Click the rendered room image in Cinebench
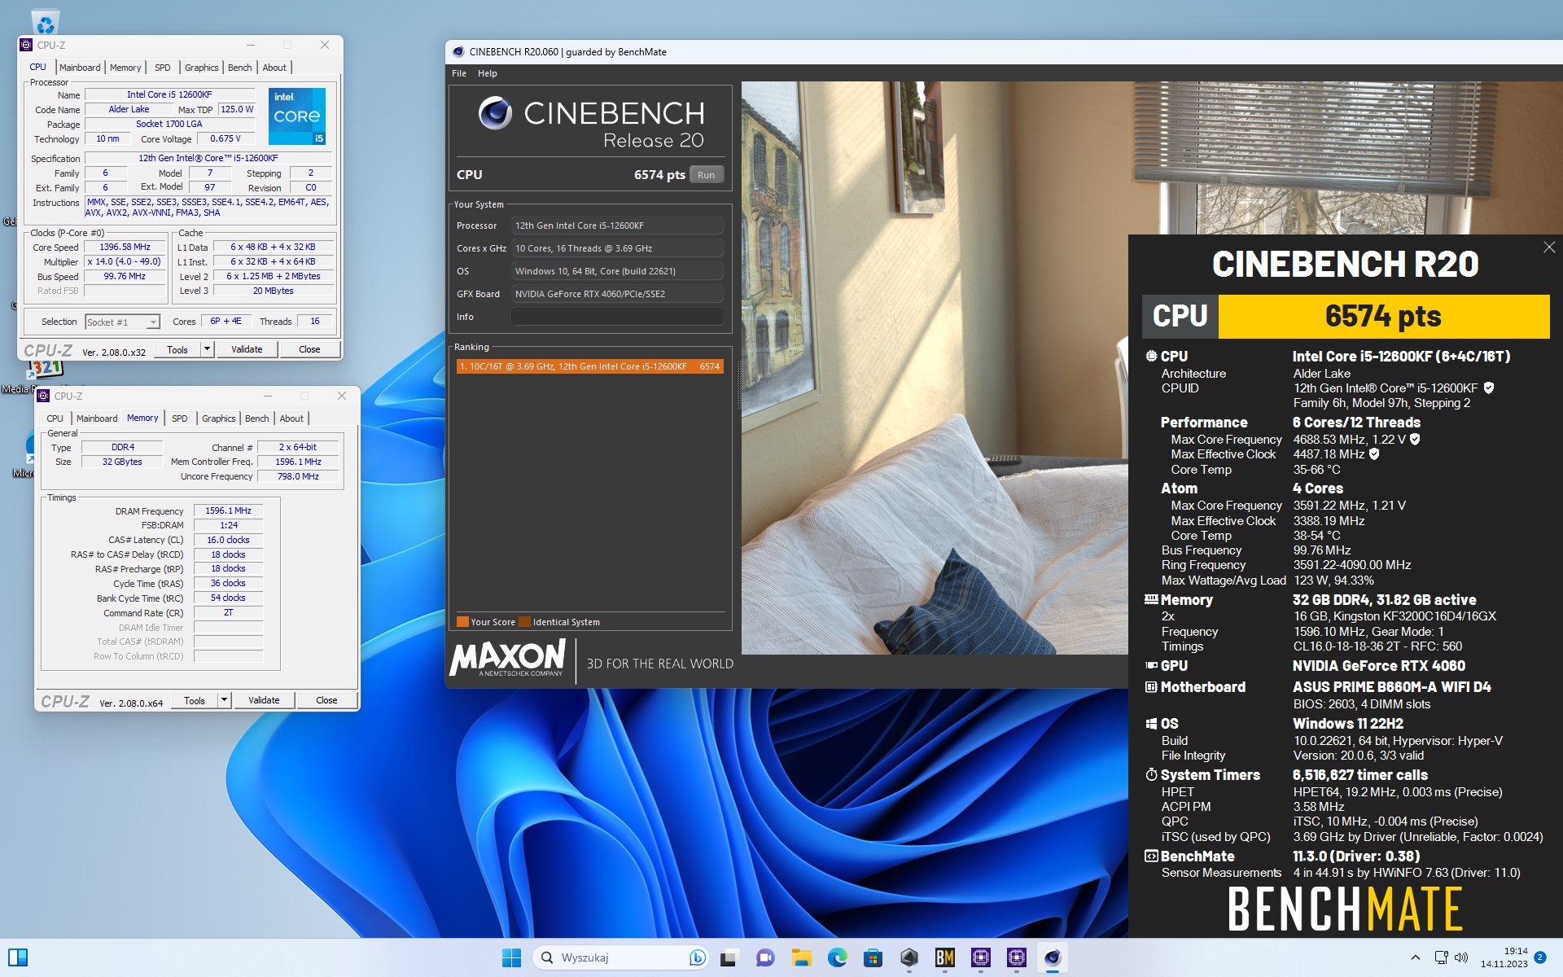This screenshot has width=1563, height=977. pyautogui.click(x=935, y=368)
